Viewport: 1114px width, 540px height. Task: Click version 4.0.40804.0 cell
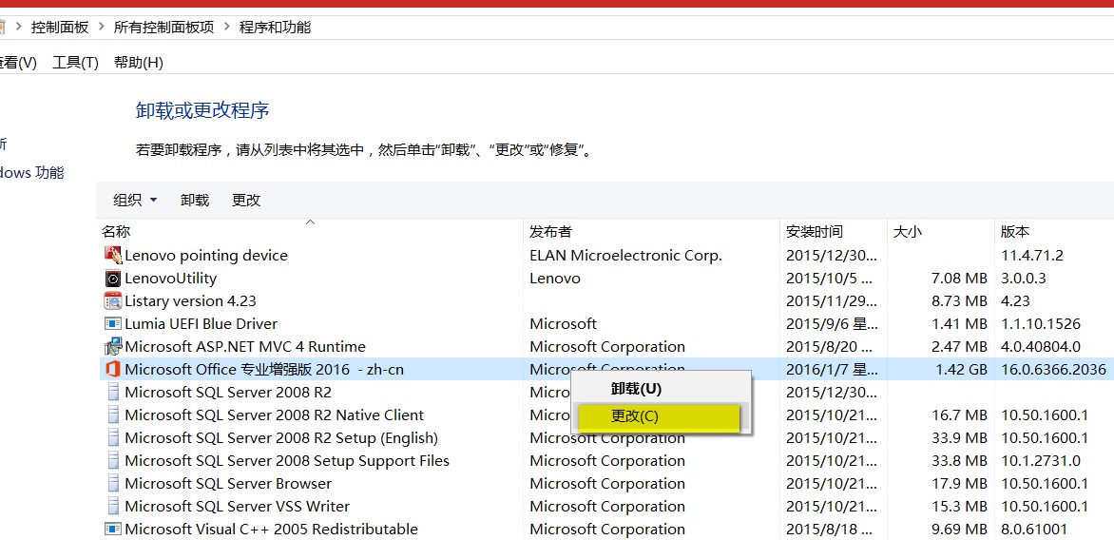click(x=1041, y=346)
